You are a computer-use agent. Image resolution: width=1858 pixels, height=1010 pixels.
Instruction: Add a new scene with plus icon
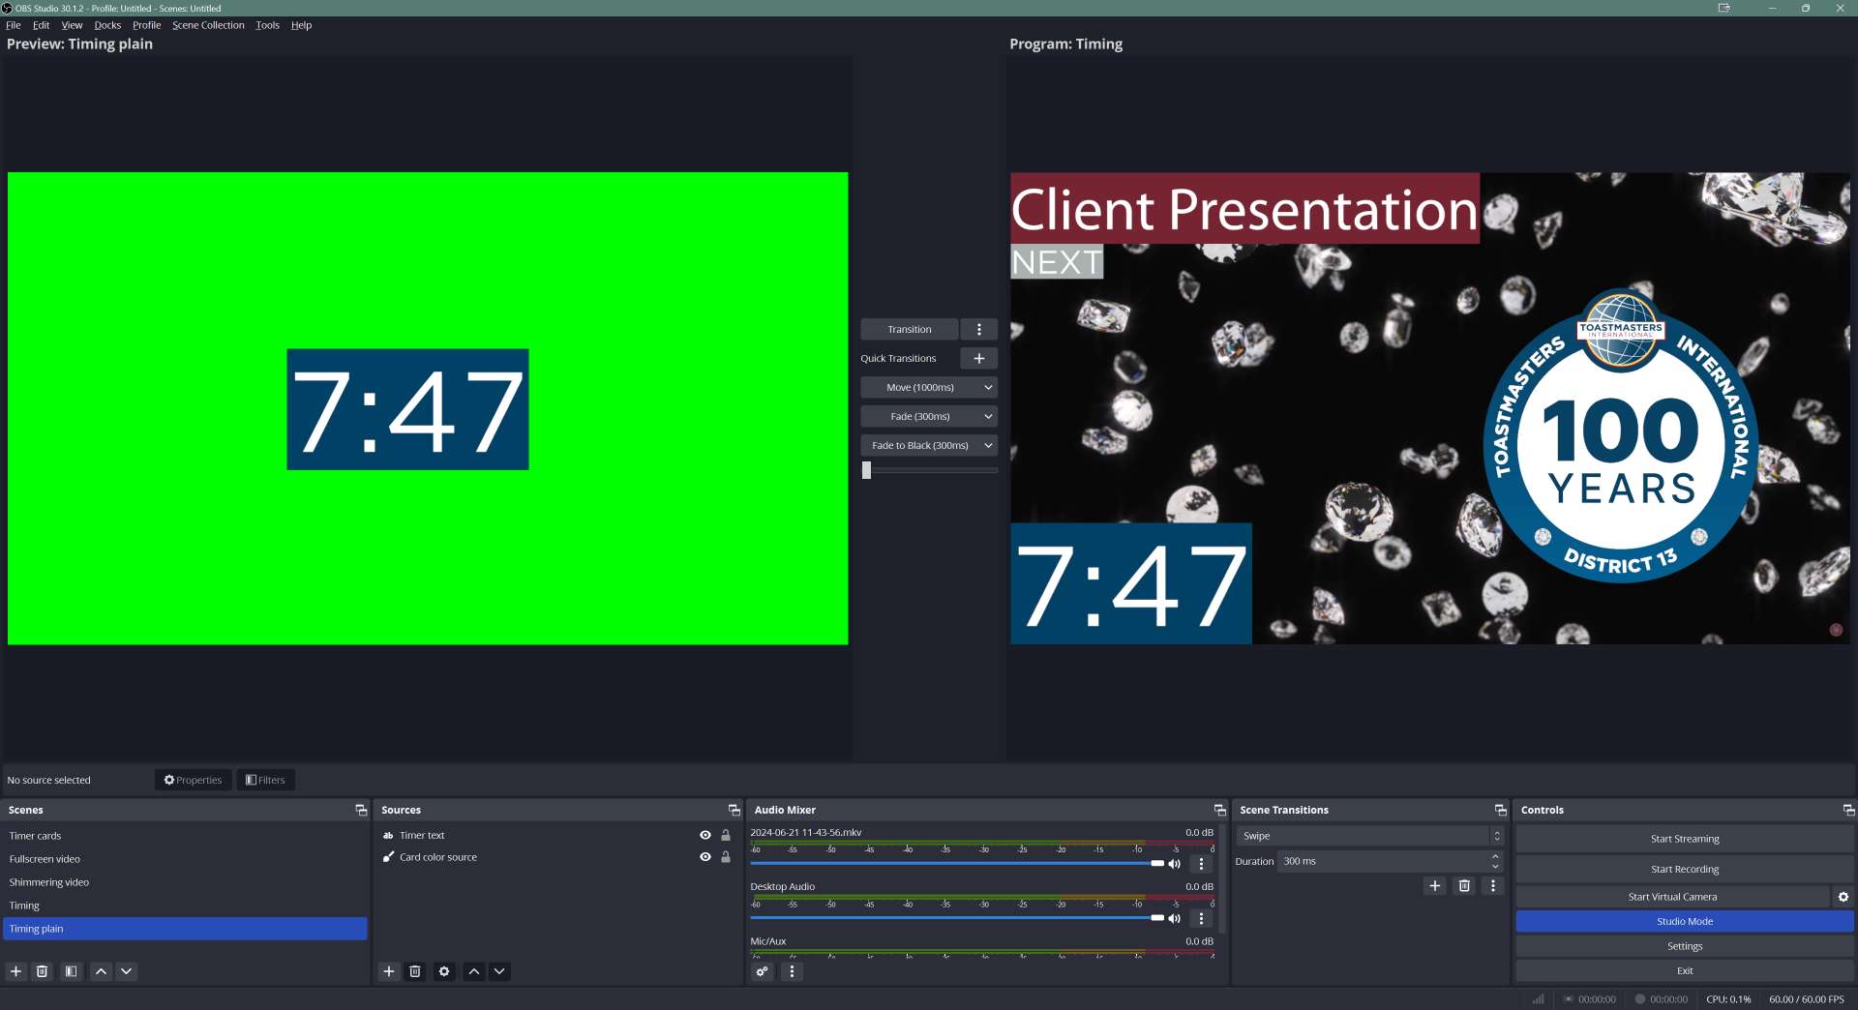point(15,971)
